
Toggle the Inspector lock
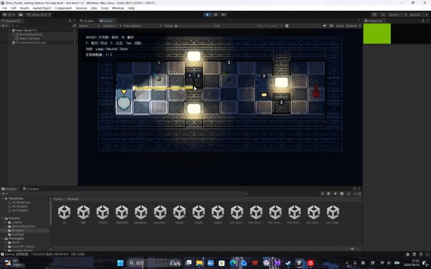423,21
